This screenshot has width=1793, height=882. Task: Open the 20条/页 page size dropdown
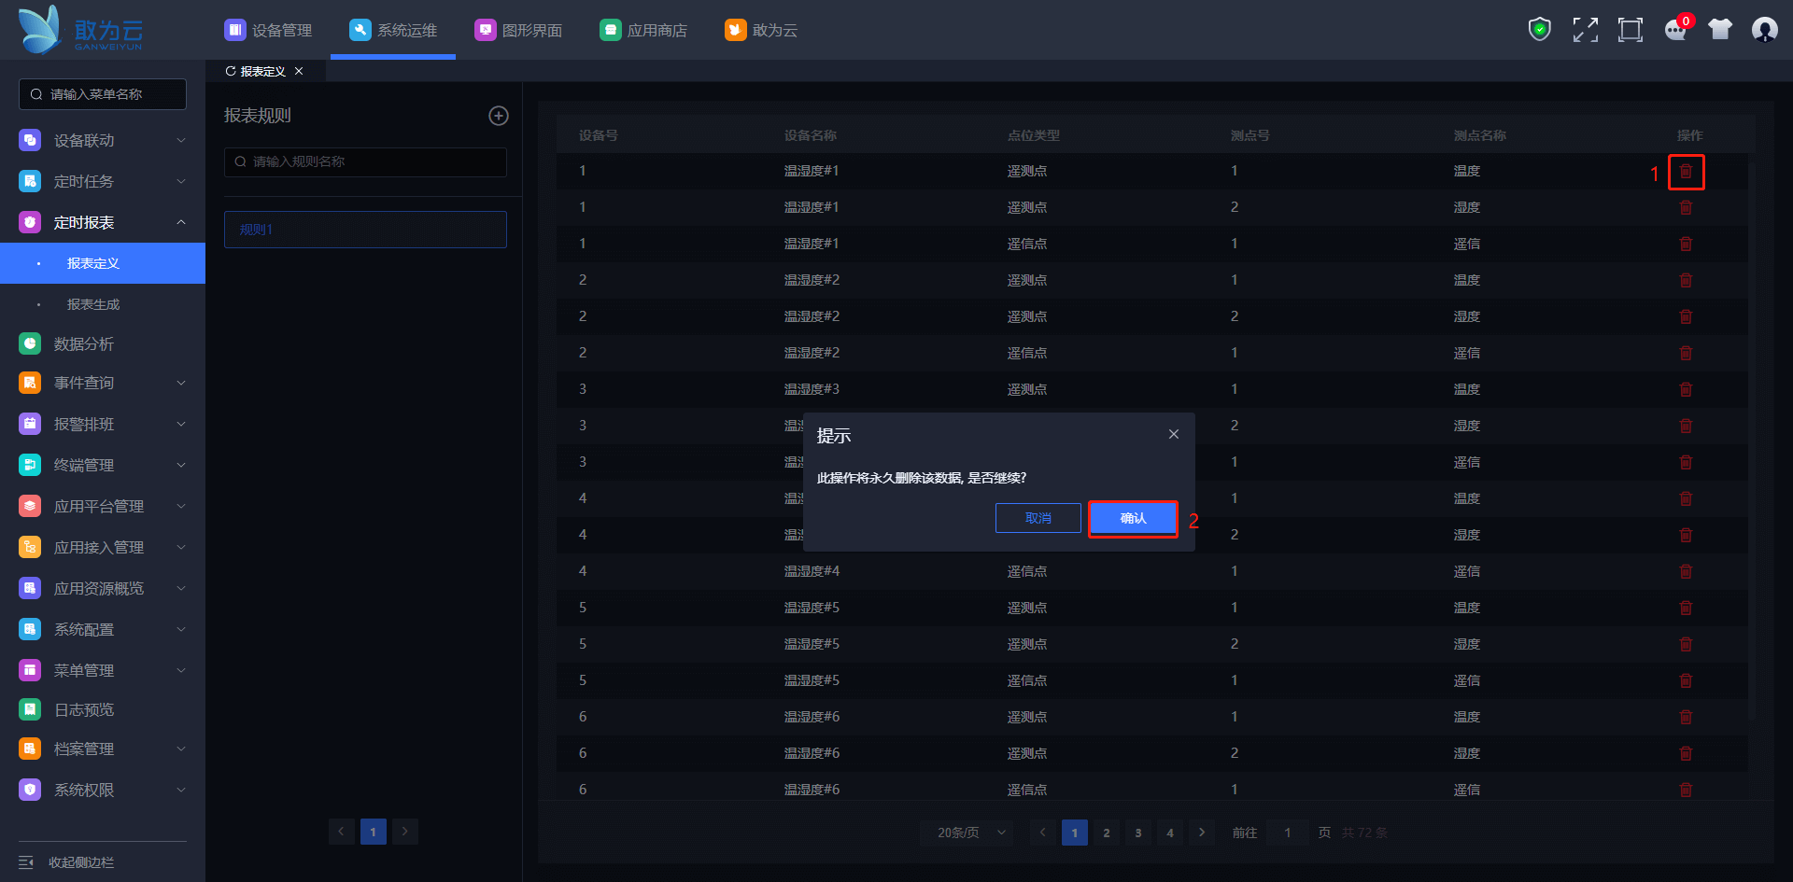(972, 833)
